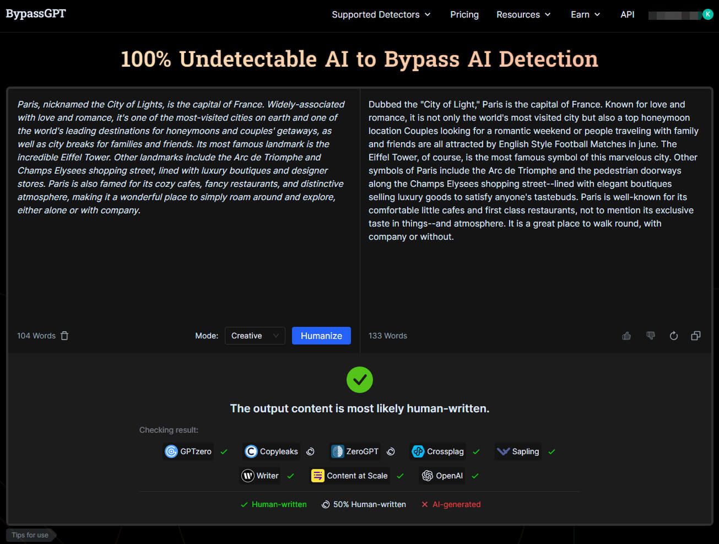Expand the Earn dropdown menu
This screenshot has height=544, width=719.
585,14
